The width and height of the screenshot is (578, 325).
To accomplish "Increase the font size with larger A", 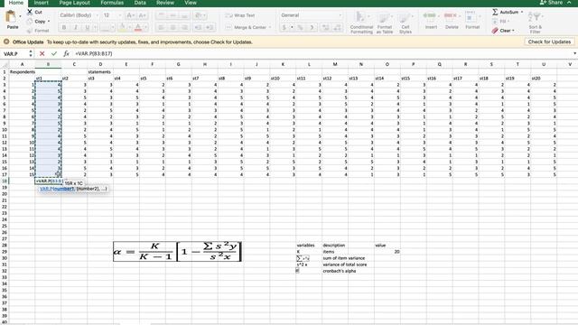I will 130,15.
